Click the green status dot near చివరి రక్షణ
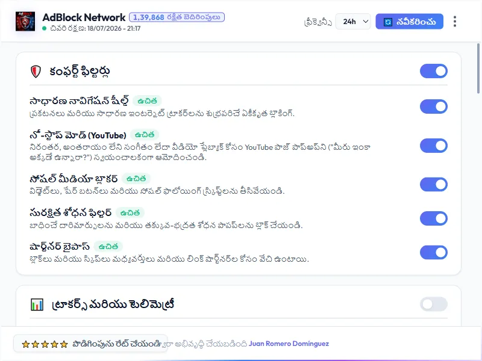The height and width of the screenshot is (361, 482). [44, 28]
